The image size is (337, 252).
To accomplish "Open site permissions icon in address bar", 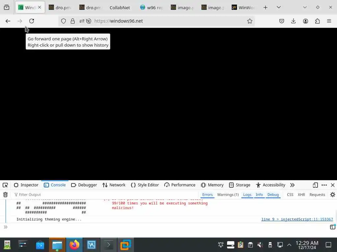I will click(x=82, y=21).
